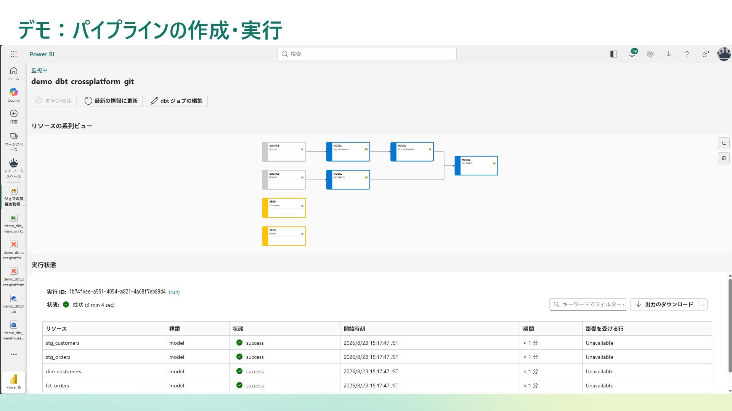Focus the 検索 search box
The image size is (732, 411).
[367, 54]
